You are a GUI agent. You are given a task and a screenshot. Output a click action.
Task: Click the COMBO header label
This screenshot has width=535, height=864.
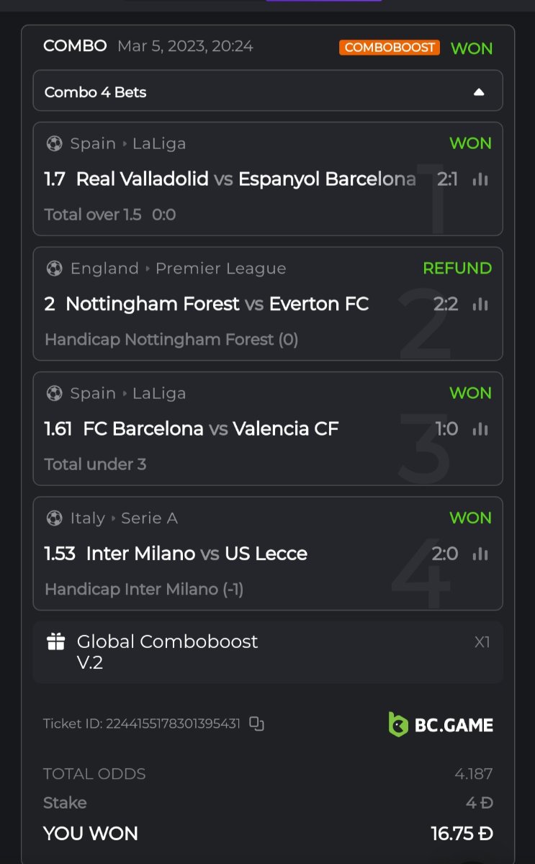pos(75,46)
